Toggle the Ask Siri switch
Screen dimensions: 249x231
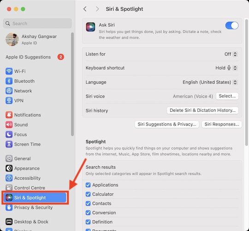tap(232, 25)
